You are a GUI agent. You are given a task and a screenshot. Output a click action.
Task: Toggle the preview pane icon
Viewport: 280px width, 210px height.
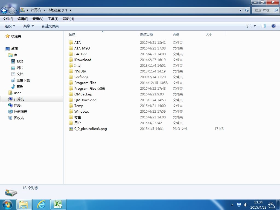264,26
